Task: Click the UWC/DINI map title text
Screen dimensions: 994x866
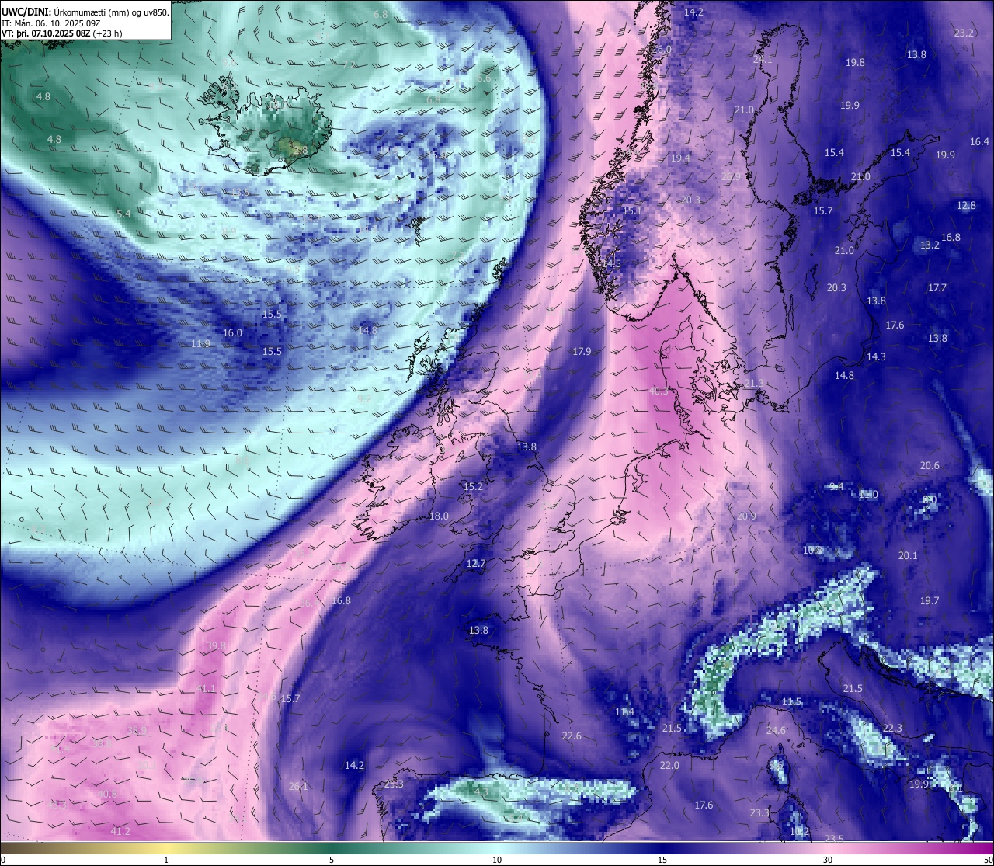Action: 85,12
